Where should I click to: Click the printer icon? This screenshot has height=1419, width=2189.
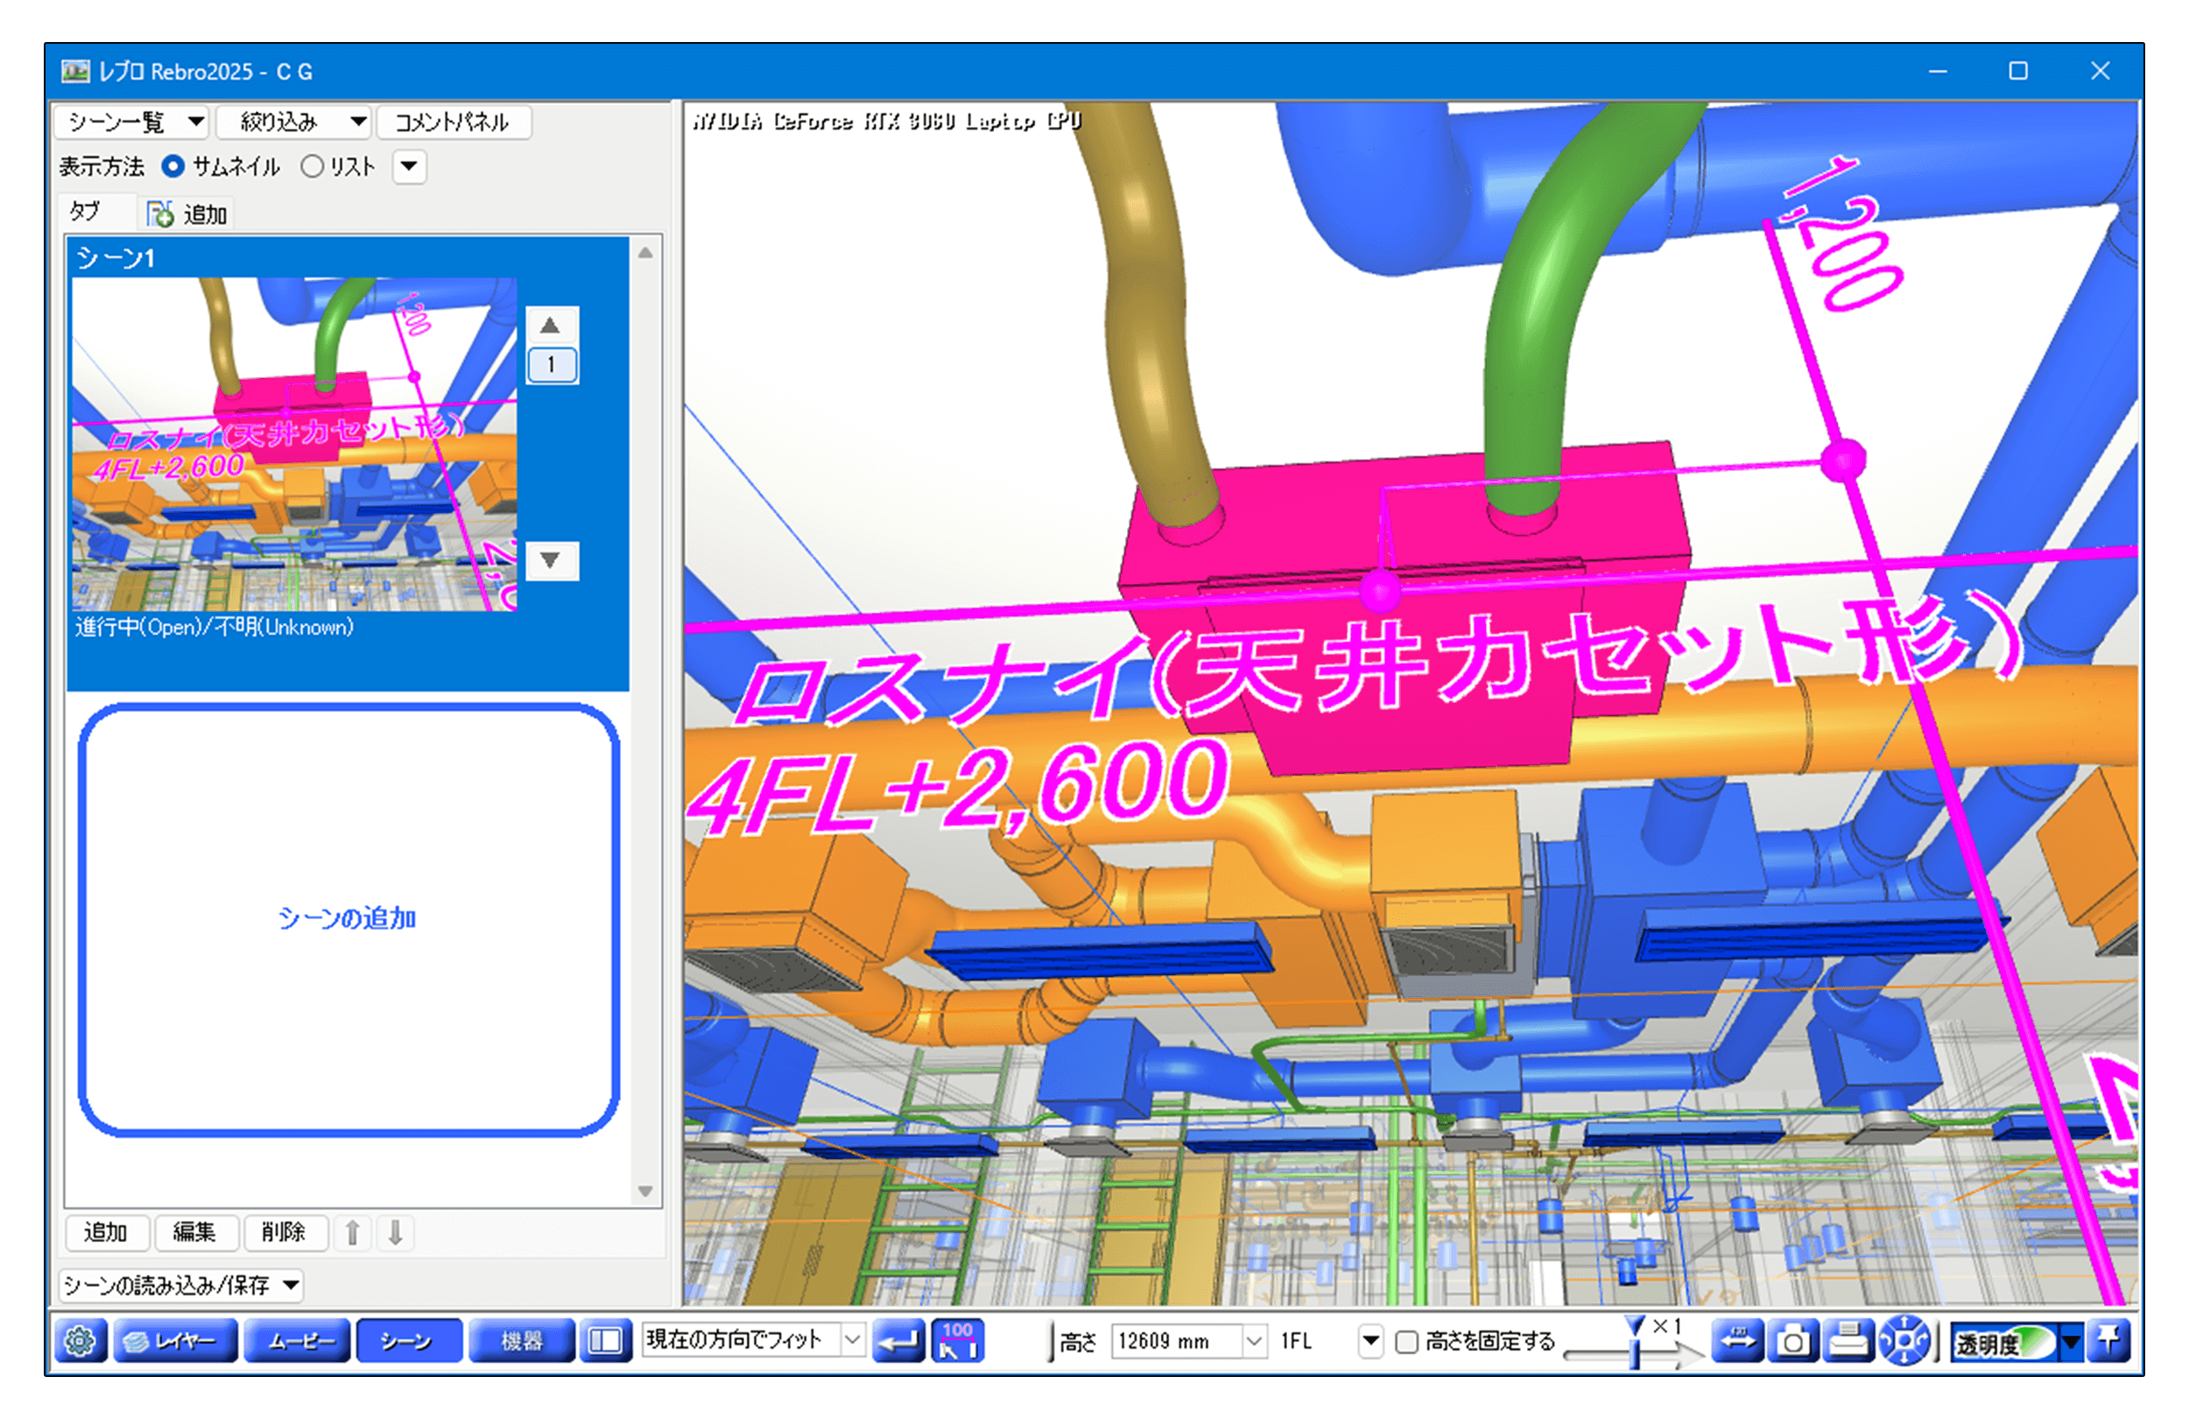coord(1848,1342)
